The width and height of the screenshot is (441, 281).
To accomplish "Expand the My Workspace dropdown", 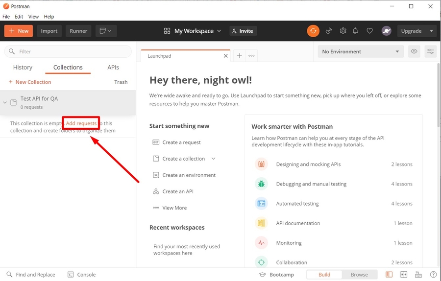I will click(193, 31).
